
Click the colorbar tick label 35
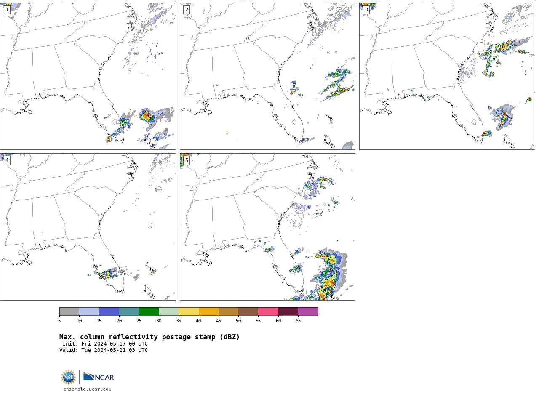pyautogui.click(x=179, y=321)
